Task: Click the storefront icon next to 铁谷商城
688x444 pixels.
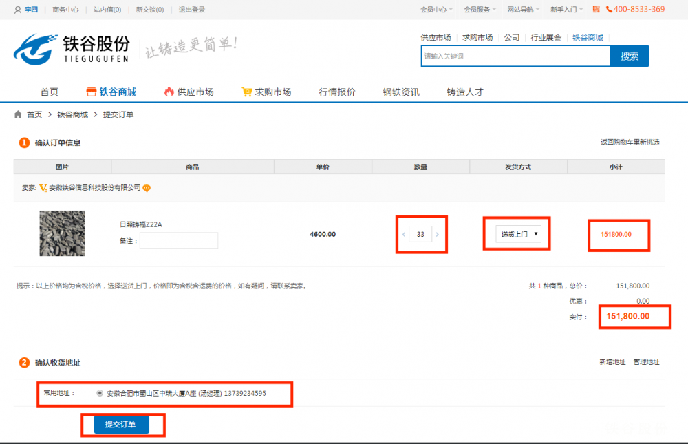Action: [x=91, y=92]
